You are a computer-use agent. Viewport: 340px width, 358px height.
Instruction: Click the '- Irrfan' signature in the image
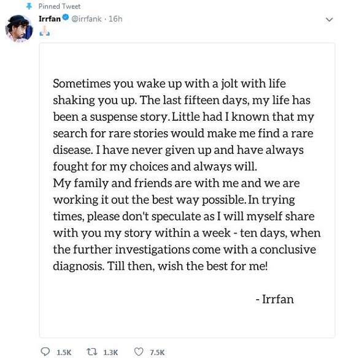click(x=274, y=299)
